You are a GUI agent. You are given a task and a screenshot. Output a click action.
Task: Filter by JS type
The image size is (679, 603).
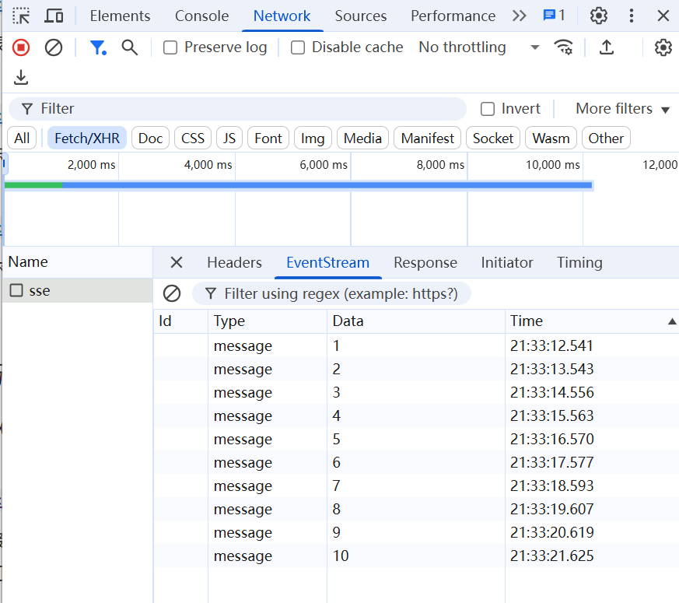pyautogui.click(x=229, y=138)
